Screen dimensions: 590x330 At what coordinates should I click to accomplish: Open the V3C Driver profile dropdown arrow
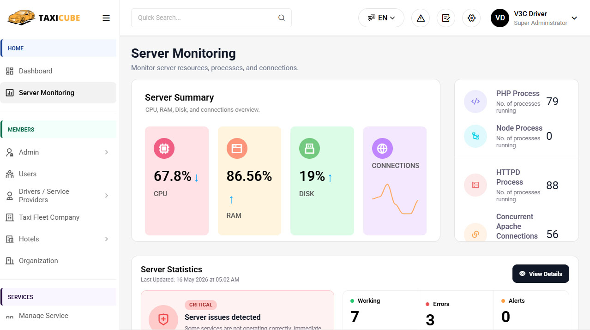[x=574, y=18]
